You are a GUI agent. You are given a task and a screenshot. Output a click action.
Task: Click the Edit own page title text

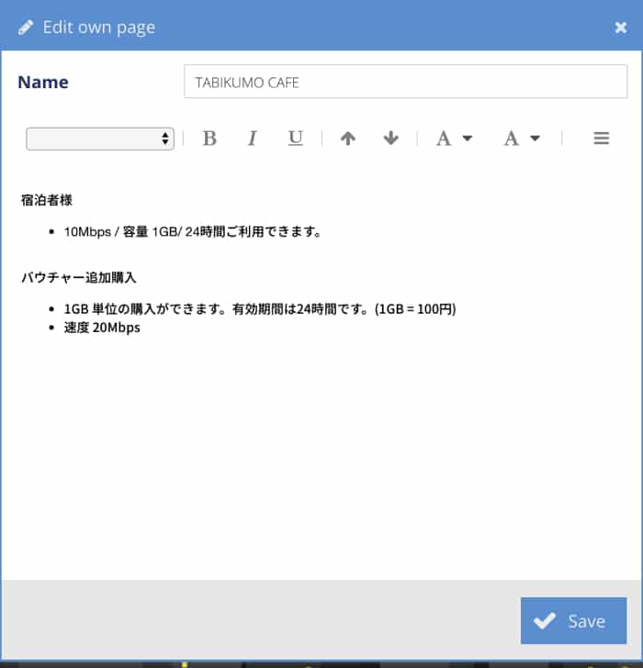tap(99, 28)
